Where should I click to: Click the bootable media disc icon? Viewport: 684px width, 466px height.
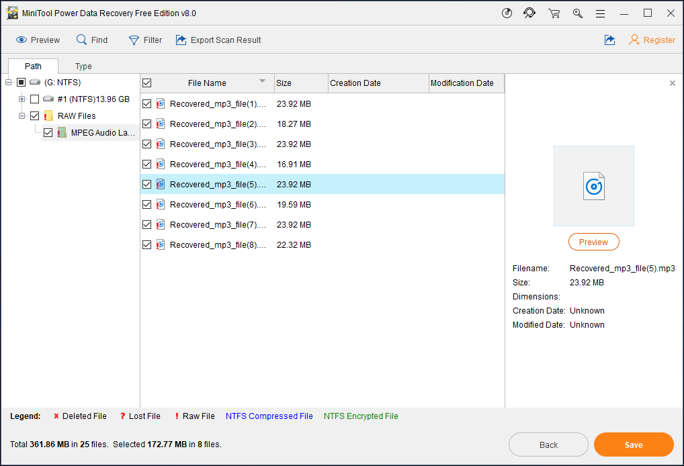point(507,13)
